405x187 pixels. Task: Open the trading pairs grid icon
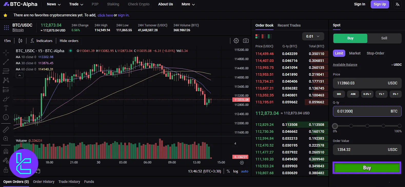pyautogui.click(x=6, y=28)
